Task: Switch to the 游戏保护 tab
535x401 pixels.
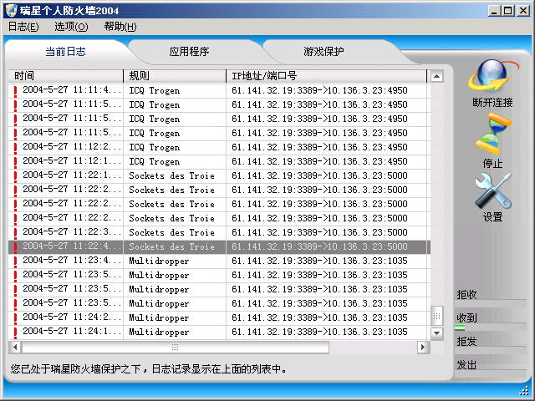Action: click(324, 52)
